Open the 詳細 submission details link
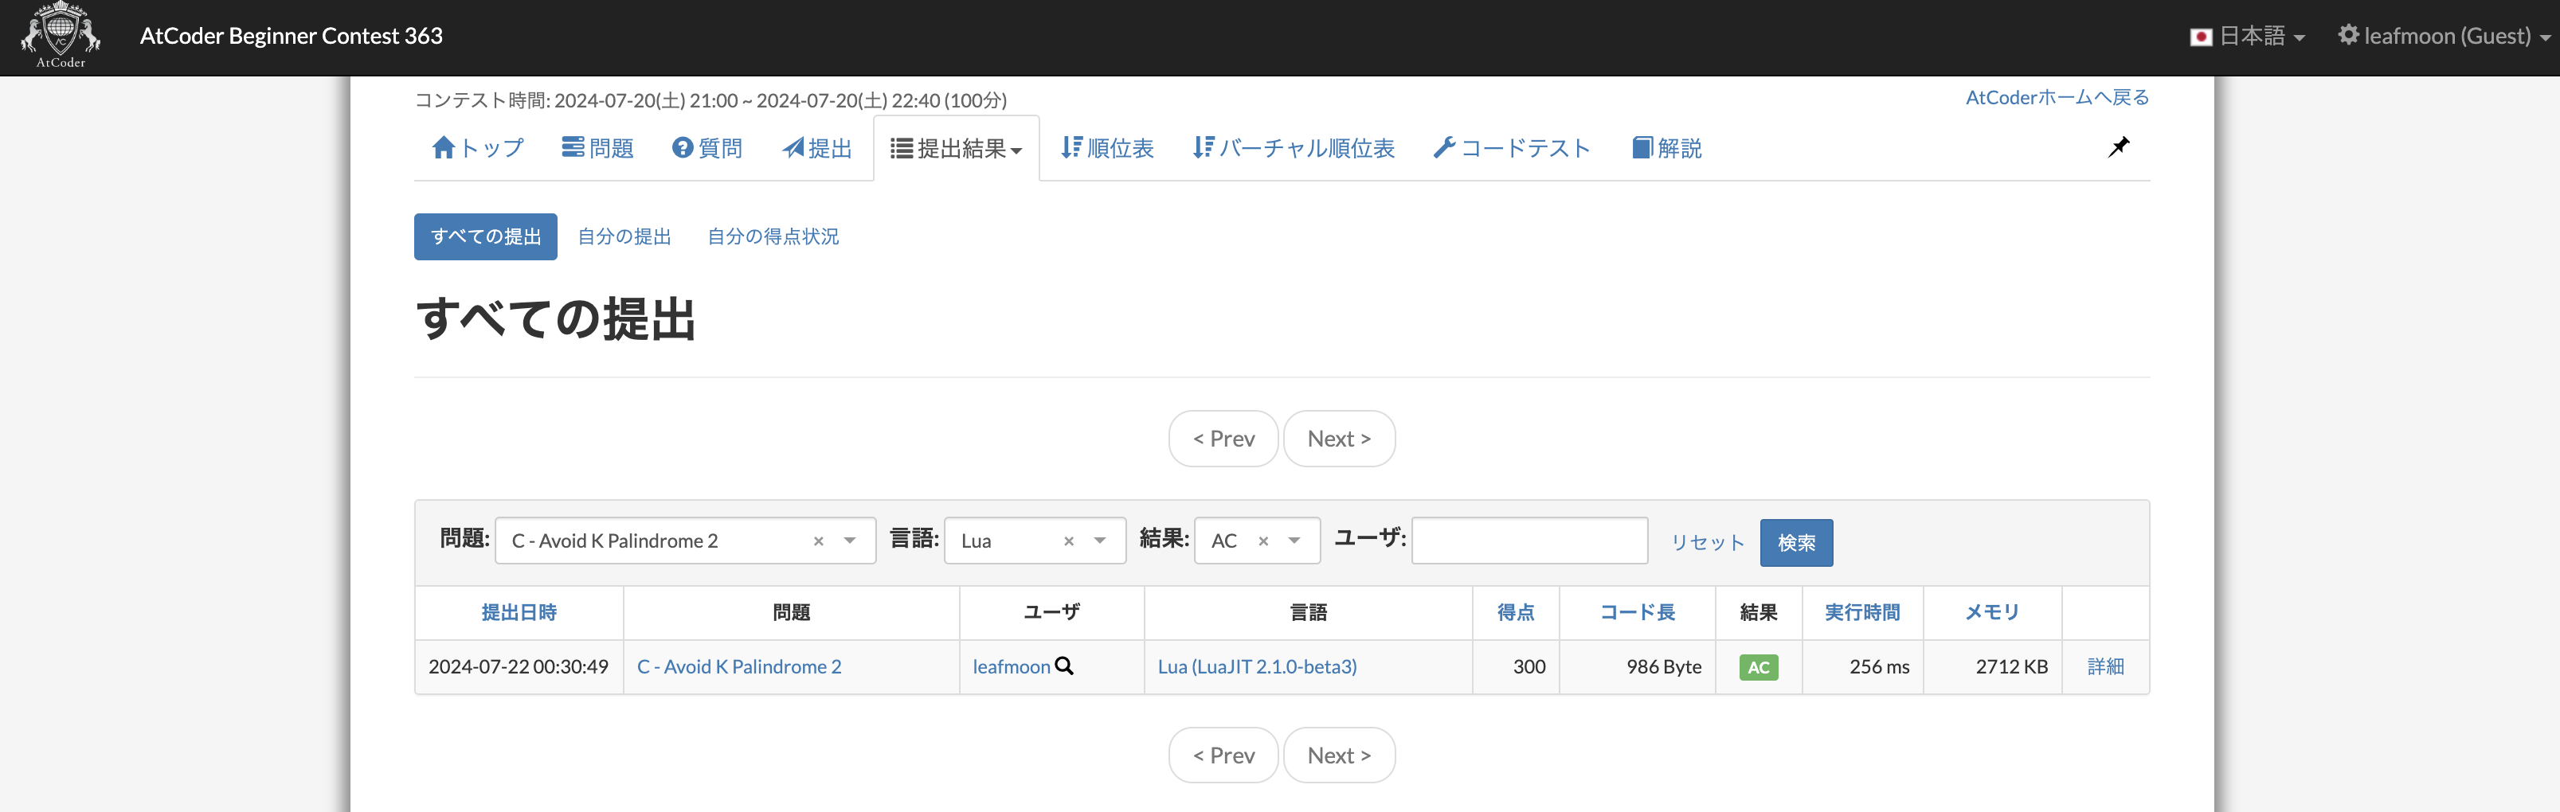Screen dimensions: 2560x812 (x=2106, y=666)
